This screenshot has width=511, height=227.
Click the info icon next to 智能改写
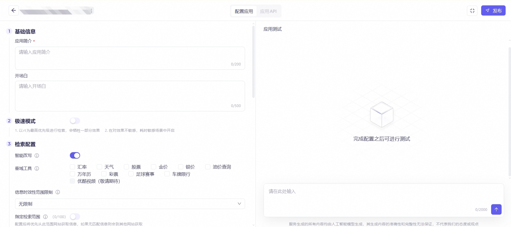tap(37, 155)
